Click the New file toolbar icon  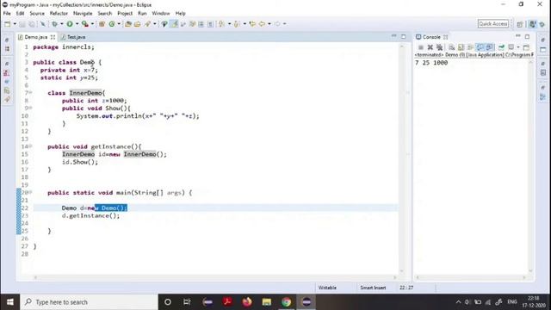coord(8,24)
